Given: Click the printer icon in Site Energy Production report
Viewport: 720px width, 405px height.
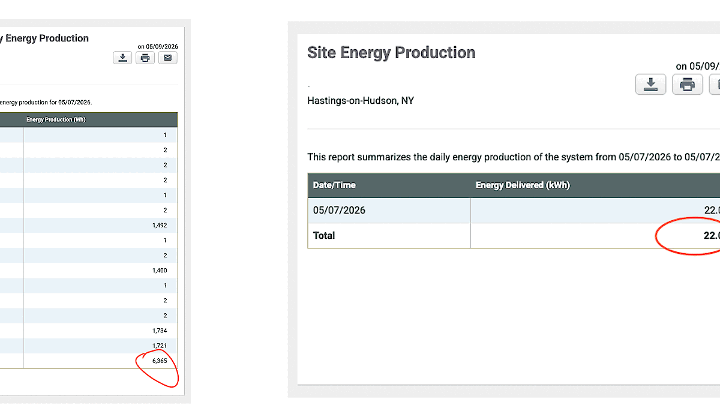Looking at the screenshot, I should [688, 85].
